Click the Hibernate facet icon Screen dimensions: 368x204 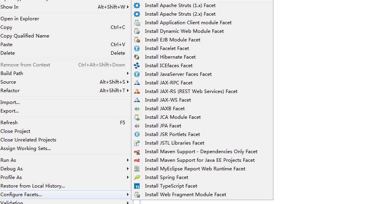pyautogui.click(x=137, y=57)
